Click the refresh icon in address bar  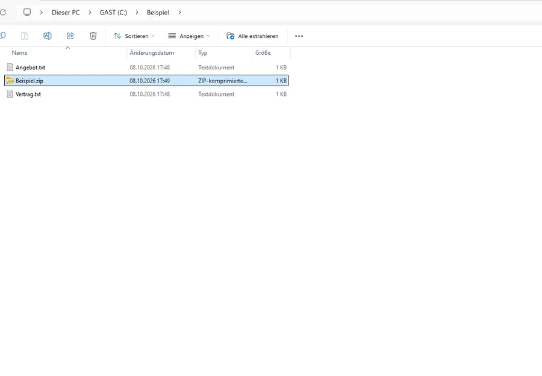[3, 13]
